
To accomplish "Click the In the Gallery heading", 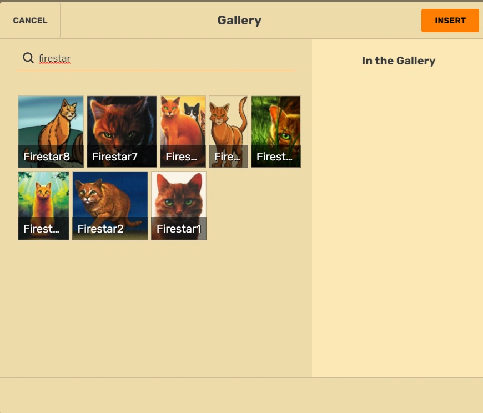I will pyautogui.click(x=399, y=61).
